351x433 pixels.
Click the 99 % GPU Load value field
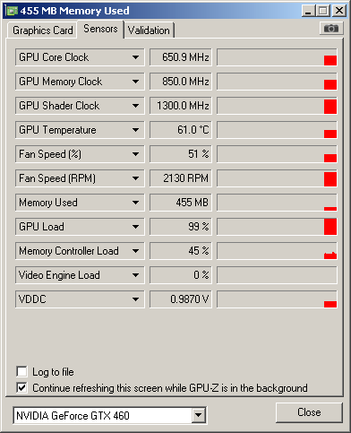[181, 227]
